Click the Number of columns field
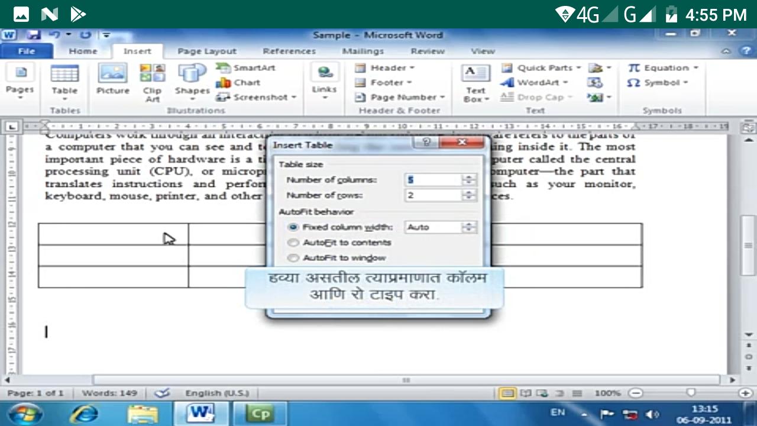Image resolution: width=757 pixels, height=426 pixels. tap(432, 179)
